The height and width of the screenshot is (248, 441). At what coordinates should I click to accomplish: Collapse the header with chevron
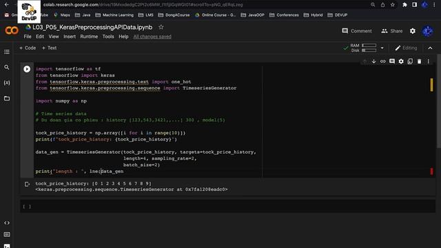tap(430, 48)
